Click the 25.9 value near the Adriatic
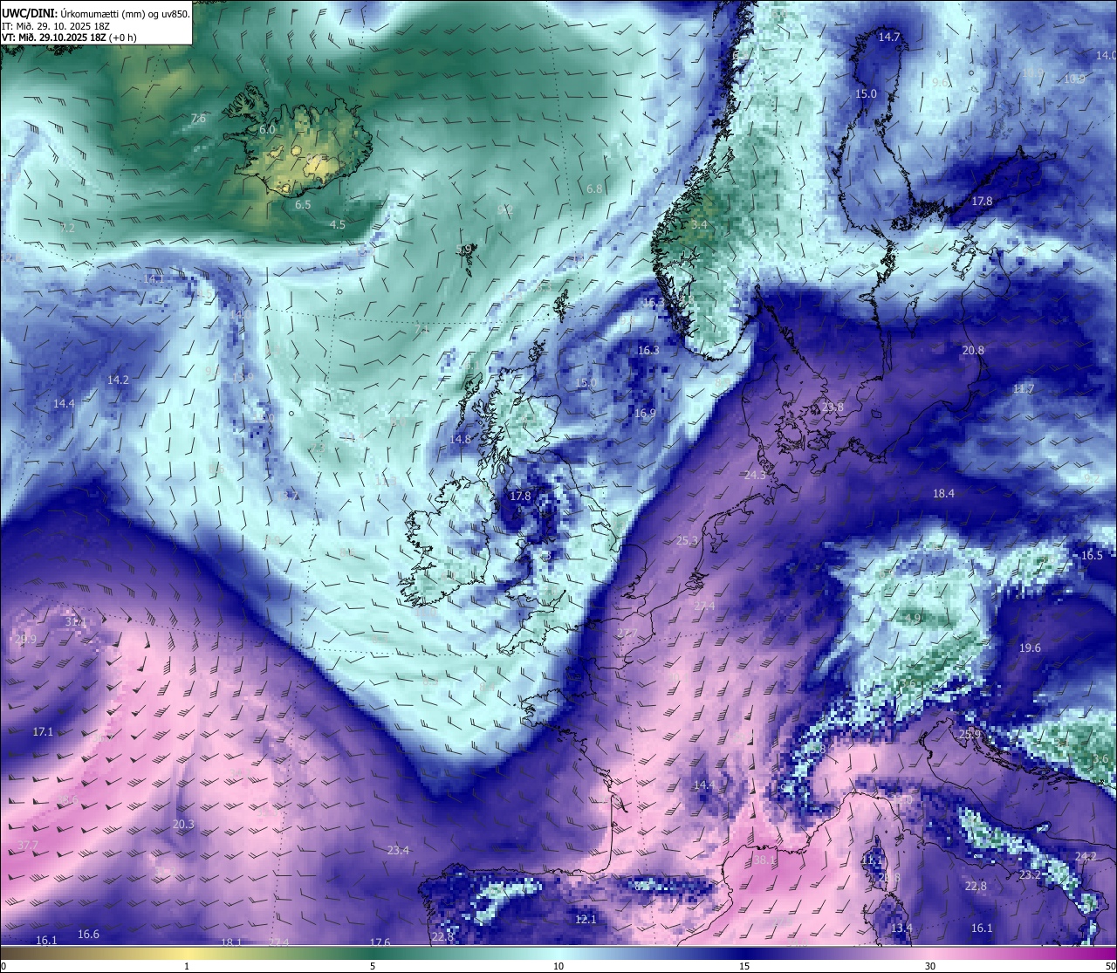Screen dimensions: 1117x973 tap(970, 734)
